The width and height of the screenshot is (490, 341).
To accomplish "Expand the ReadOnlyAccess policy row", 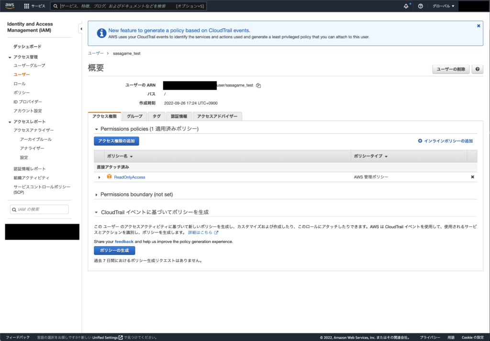I will pyautogui.click(x=100, y=177).
